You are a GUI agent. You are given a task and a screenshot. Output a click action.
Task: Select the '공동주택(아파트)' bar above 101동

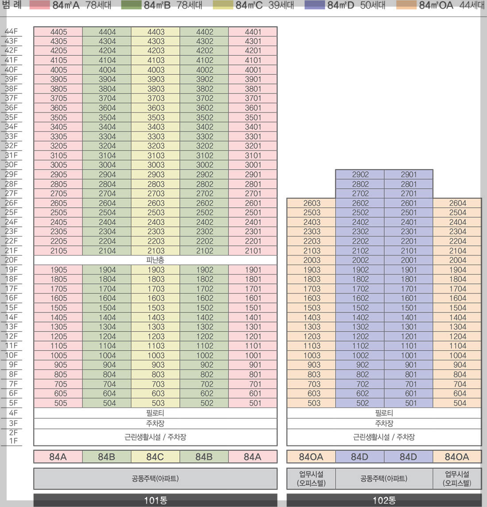[x=155, y=479]
